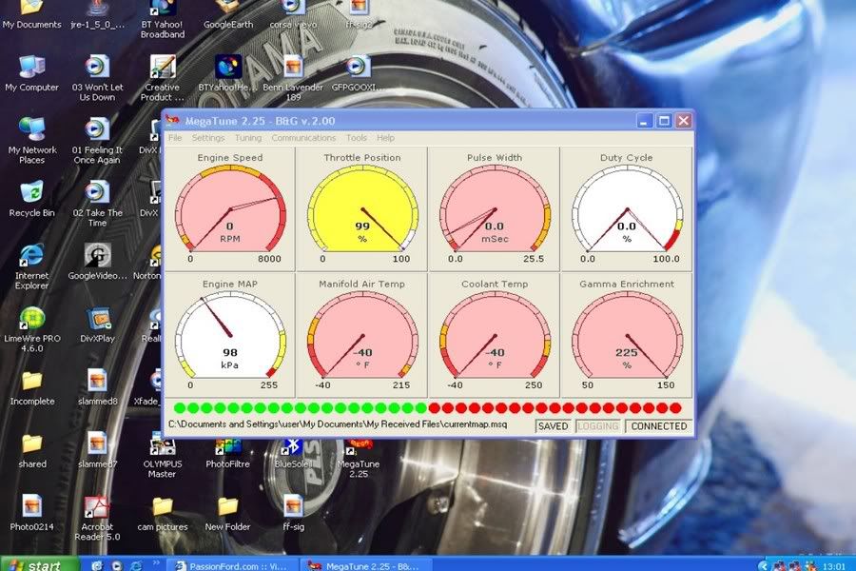Open the New Folder icon
The image size is (856, 571).
pyautogui.click(x=227, y=513)
